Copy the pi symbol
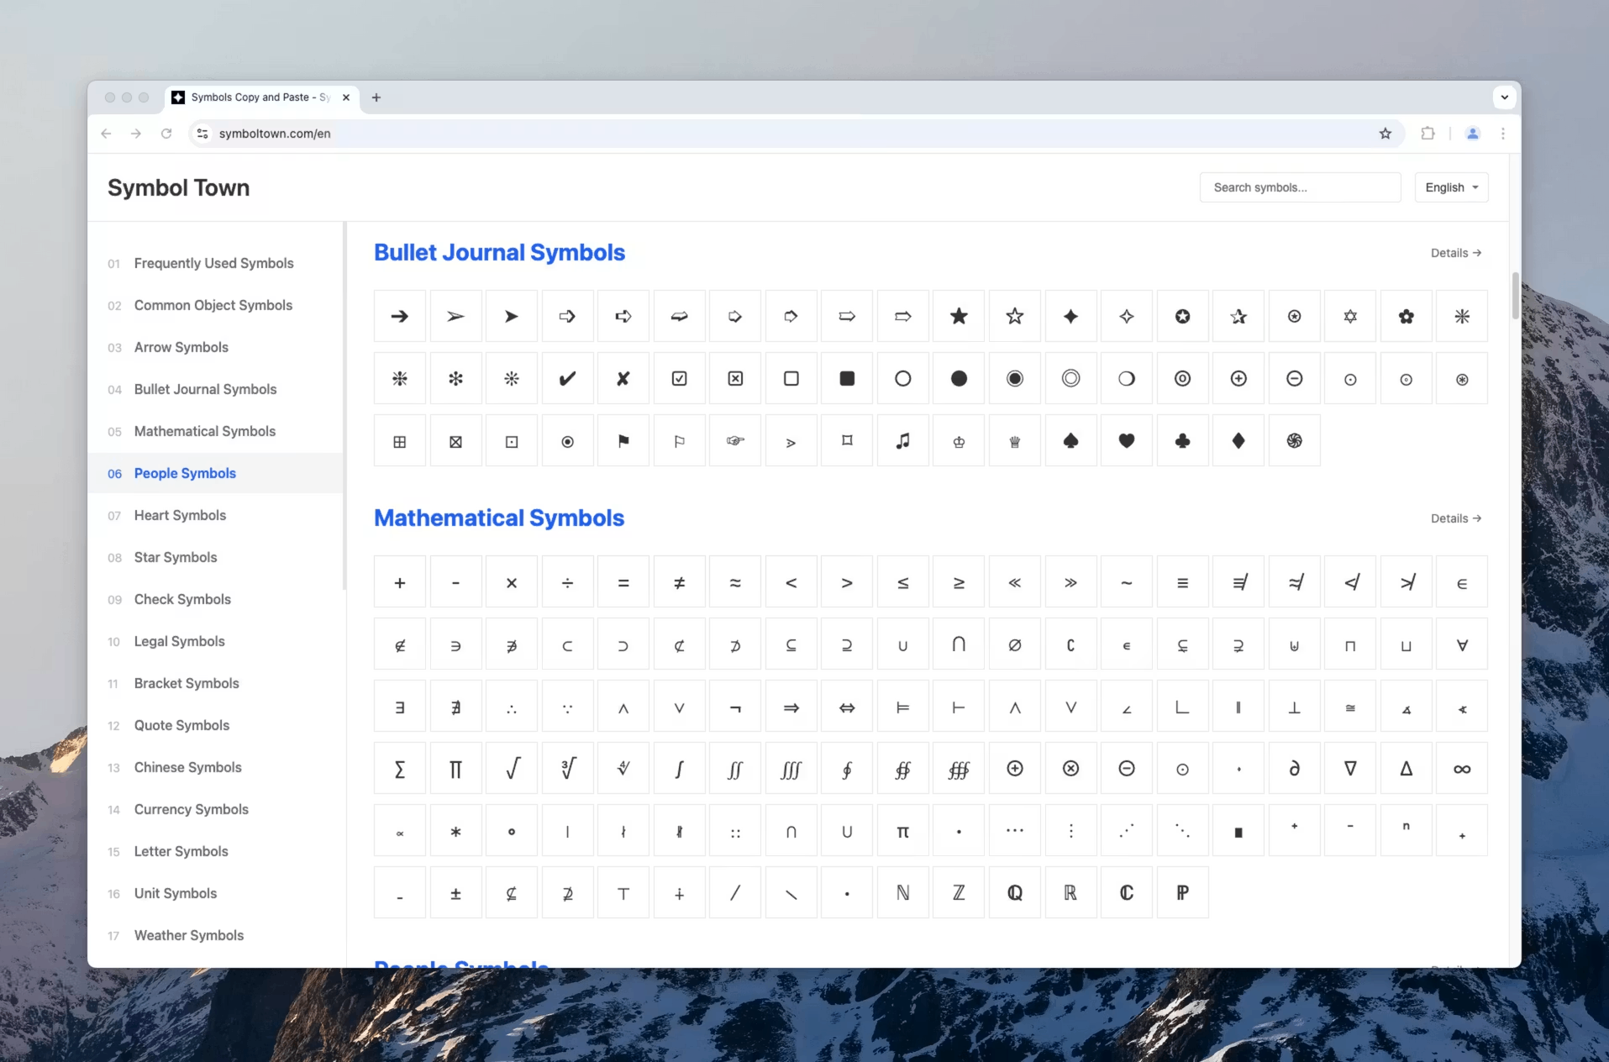Screen dimensions: 1609x1062 click(x=903, y=830)
